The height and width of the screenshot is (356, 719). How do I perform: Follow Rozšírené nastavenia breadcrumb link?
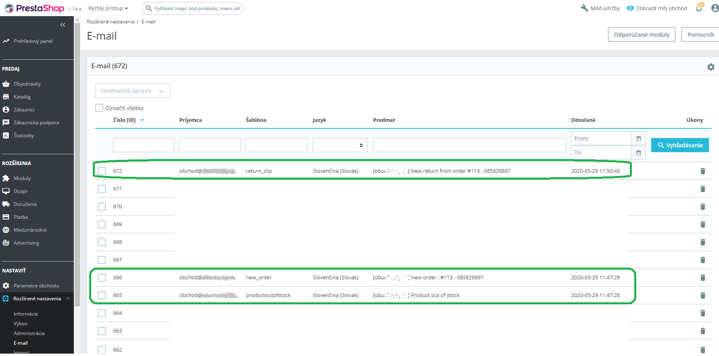click(111, 22)
